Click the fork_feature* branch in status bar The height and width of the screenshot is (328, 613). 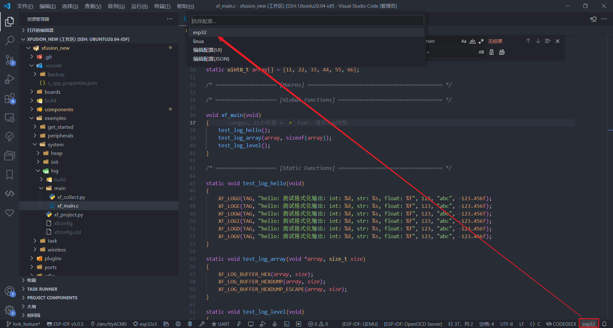23,324
